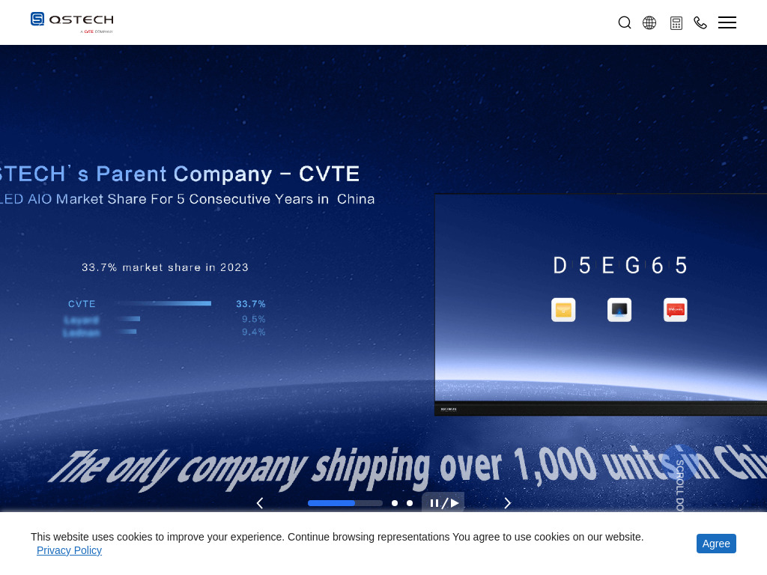
Task: Open the Privacy Policy link
Action: [69, 550]
